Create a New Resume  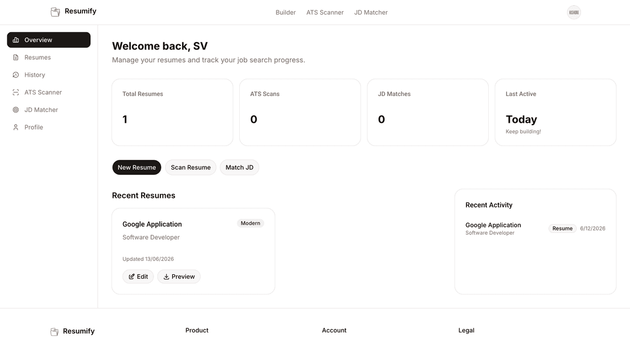pos(136,167)
